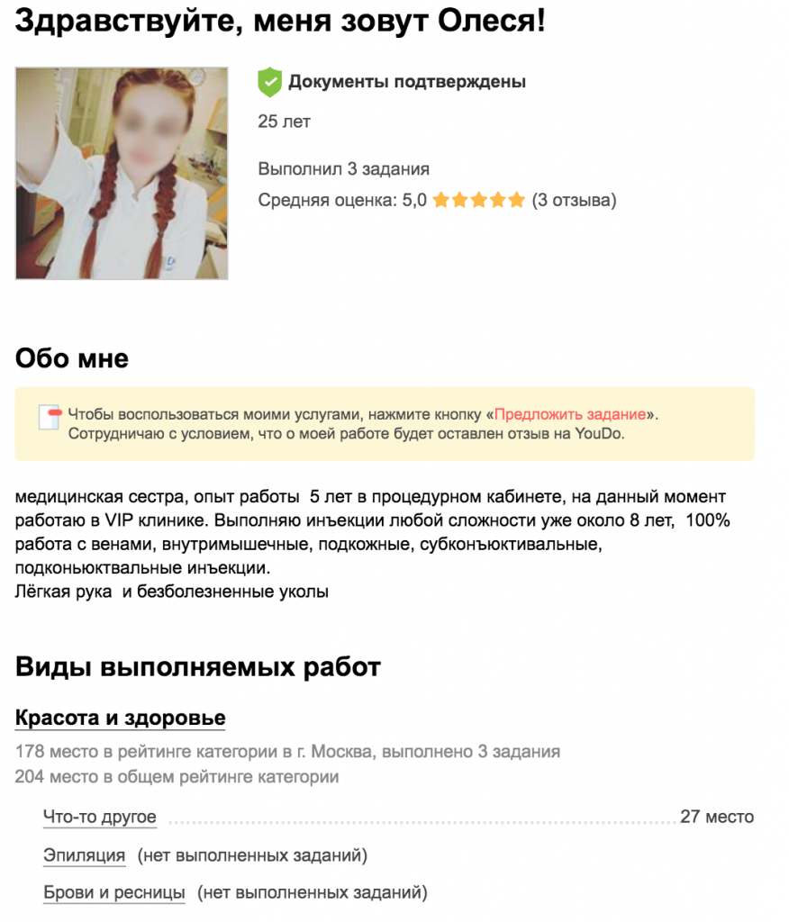Click 'Выполнил 3 задания' text

tap(343, 168)
